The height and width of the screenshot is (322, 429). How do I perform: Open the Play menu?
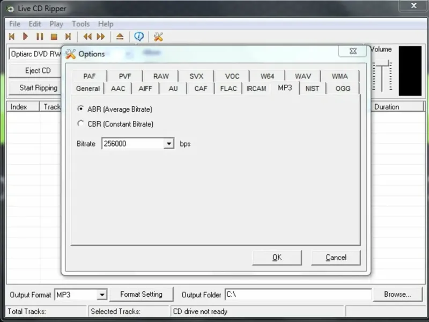coord(56,24)
